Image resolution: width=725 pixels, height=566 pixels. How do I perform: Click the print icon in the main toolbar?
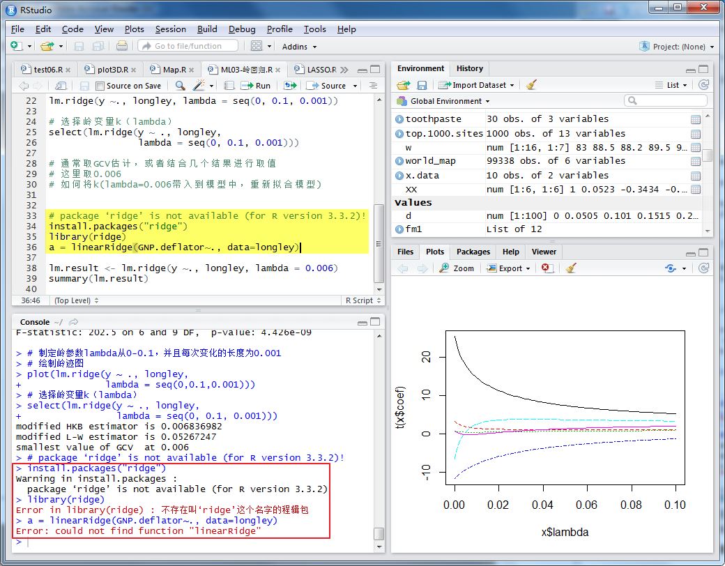[x=122, y=46]
